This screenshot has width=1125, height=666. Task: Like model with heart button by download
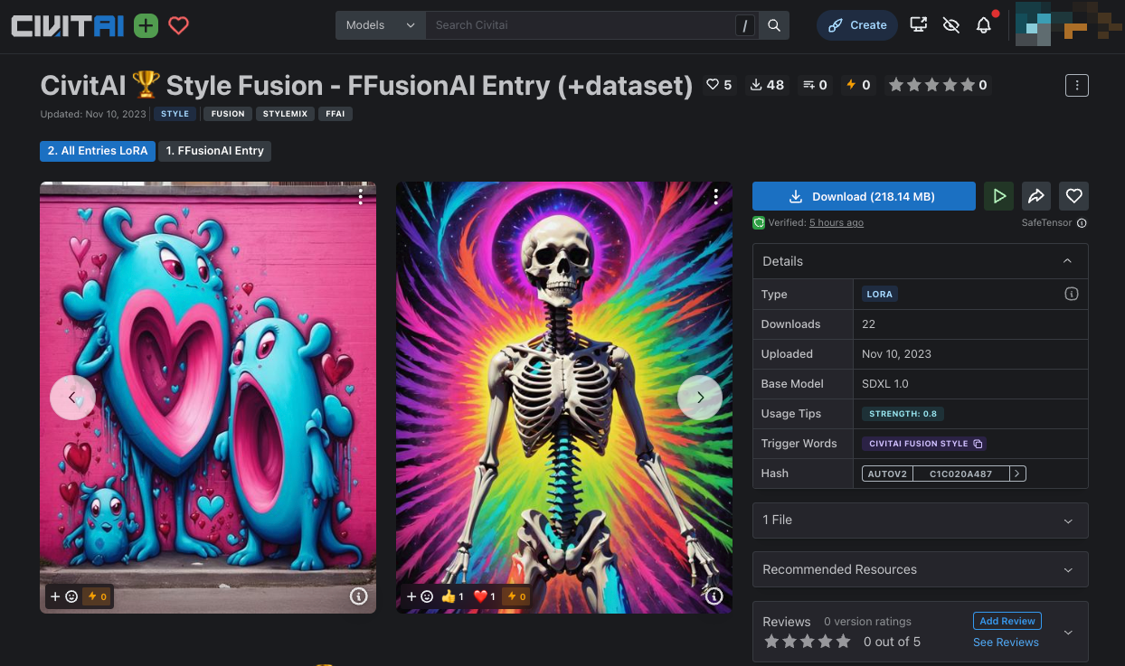(x=1073, y=196)
